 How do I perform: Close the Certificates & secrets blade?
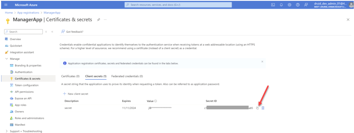(x=348, y=19)
